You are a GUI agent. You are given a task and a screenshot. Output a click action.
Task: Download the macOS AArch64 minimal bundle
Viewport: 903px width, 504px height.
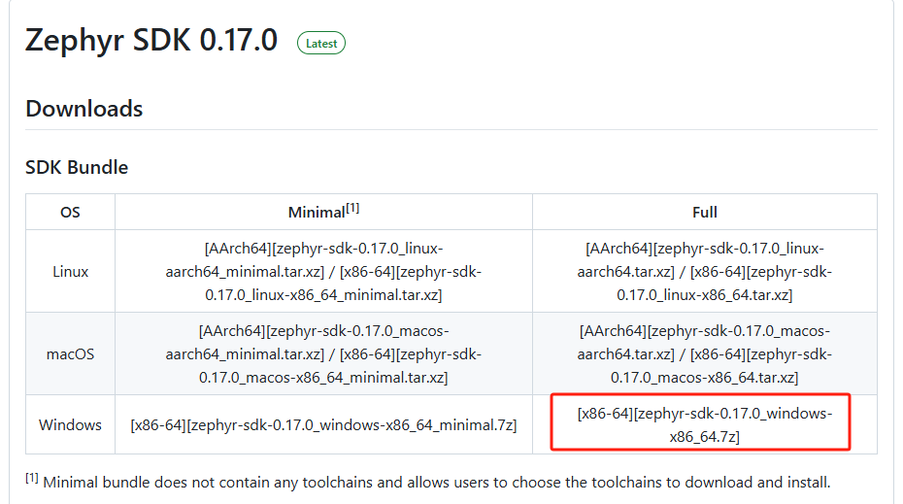click(x=323, y=330)
